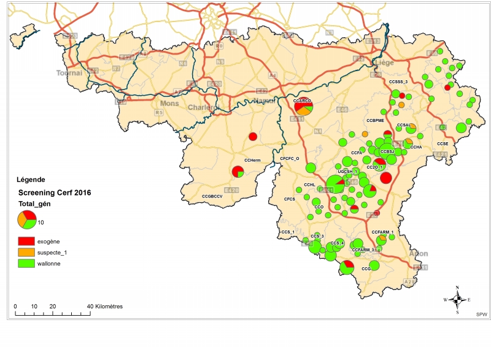Click the Mons city label
This screenshot has height=347, width=491.
click(x=169, y=104)
